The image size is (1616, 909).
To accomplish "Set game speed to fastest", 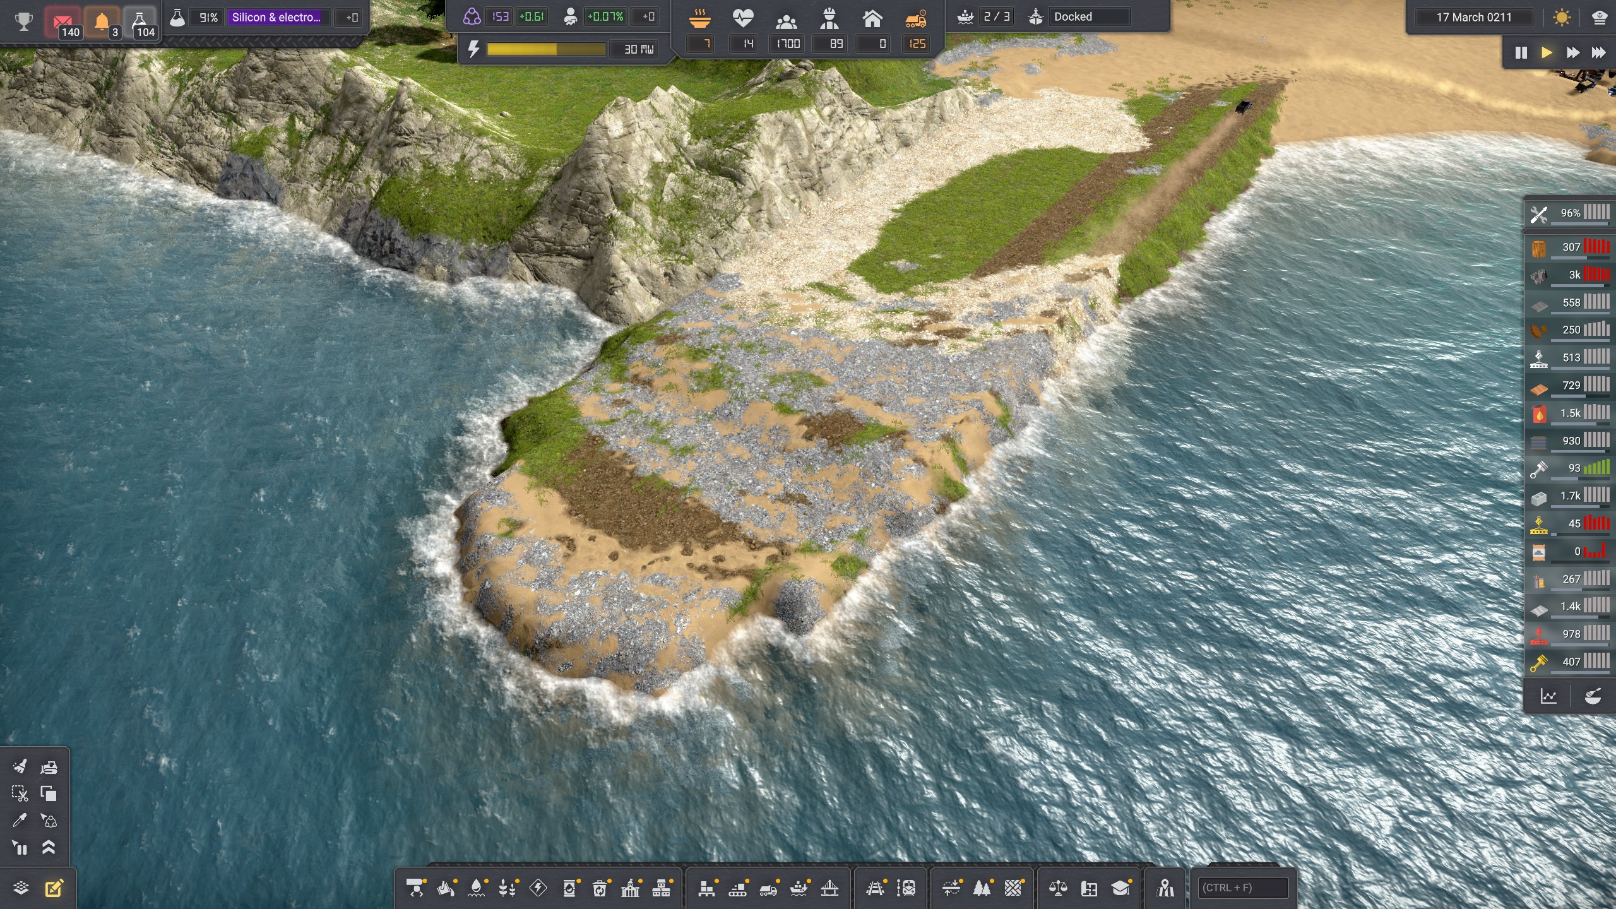I will [1598, 53].
